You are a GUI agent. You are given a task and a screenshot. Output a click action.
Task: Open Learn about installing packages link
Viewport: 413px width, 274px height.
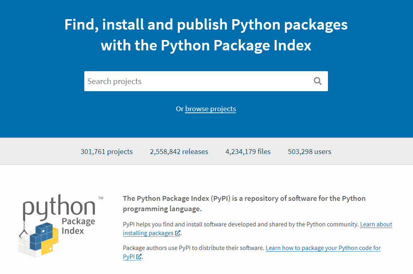257,229
